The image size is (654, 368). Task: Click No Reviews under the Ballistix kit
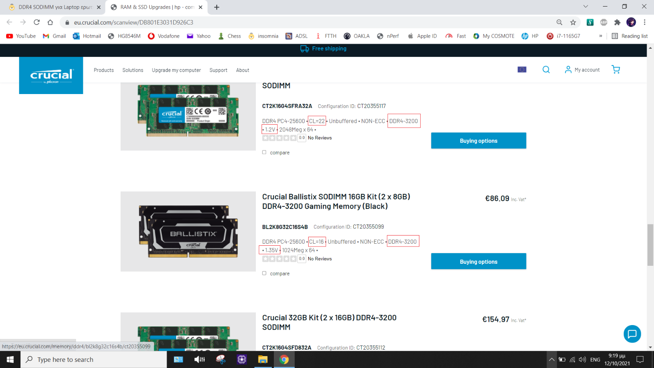click(320, 259)
